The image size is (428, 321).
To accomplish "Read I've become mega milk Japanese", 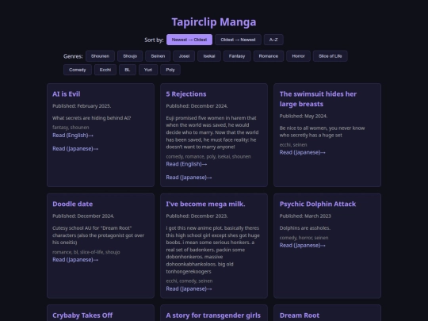I will [189, 289].
